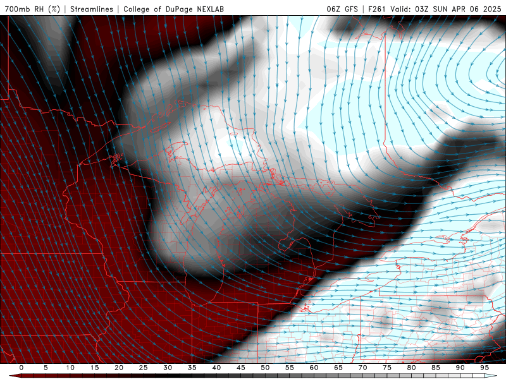The width and height of the screenshot is (506, 379).
Task: Click the '5' value on the color scale
Action: pos(46,368)
